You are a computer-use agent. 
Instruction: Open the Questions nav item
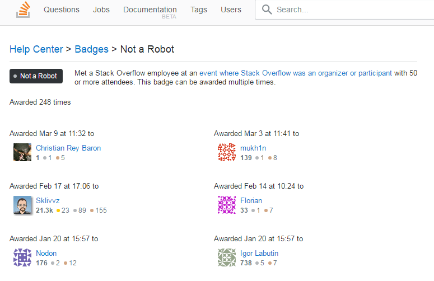pos(62,10)
